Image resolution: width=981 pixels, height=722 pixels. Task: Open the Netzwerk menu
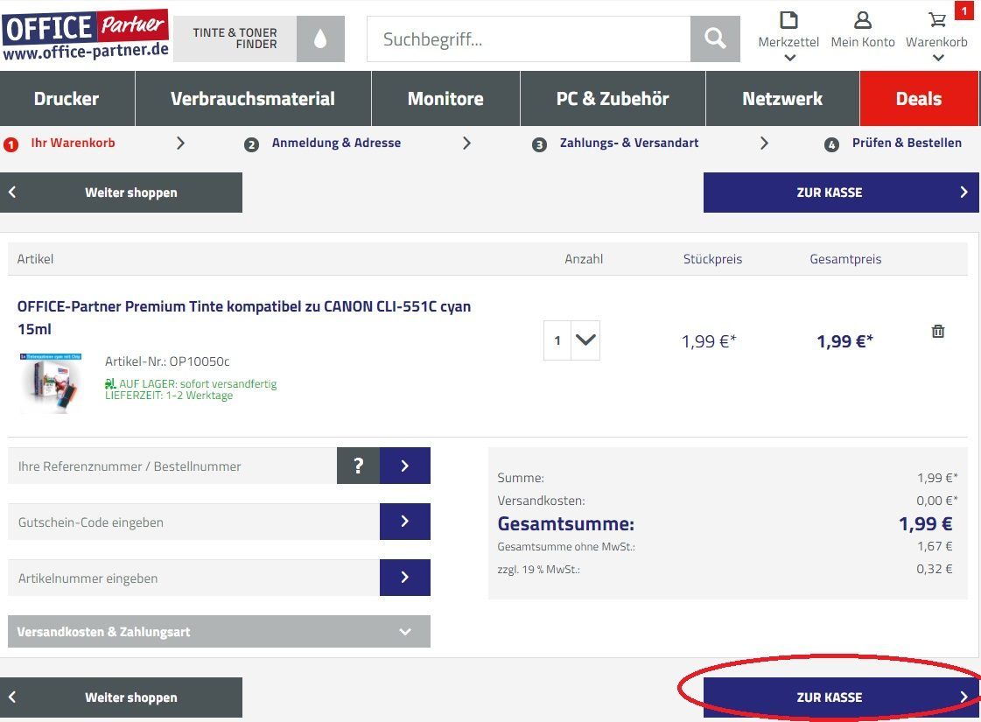coord(782,98)
